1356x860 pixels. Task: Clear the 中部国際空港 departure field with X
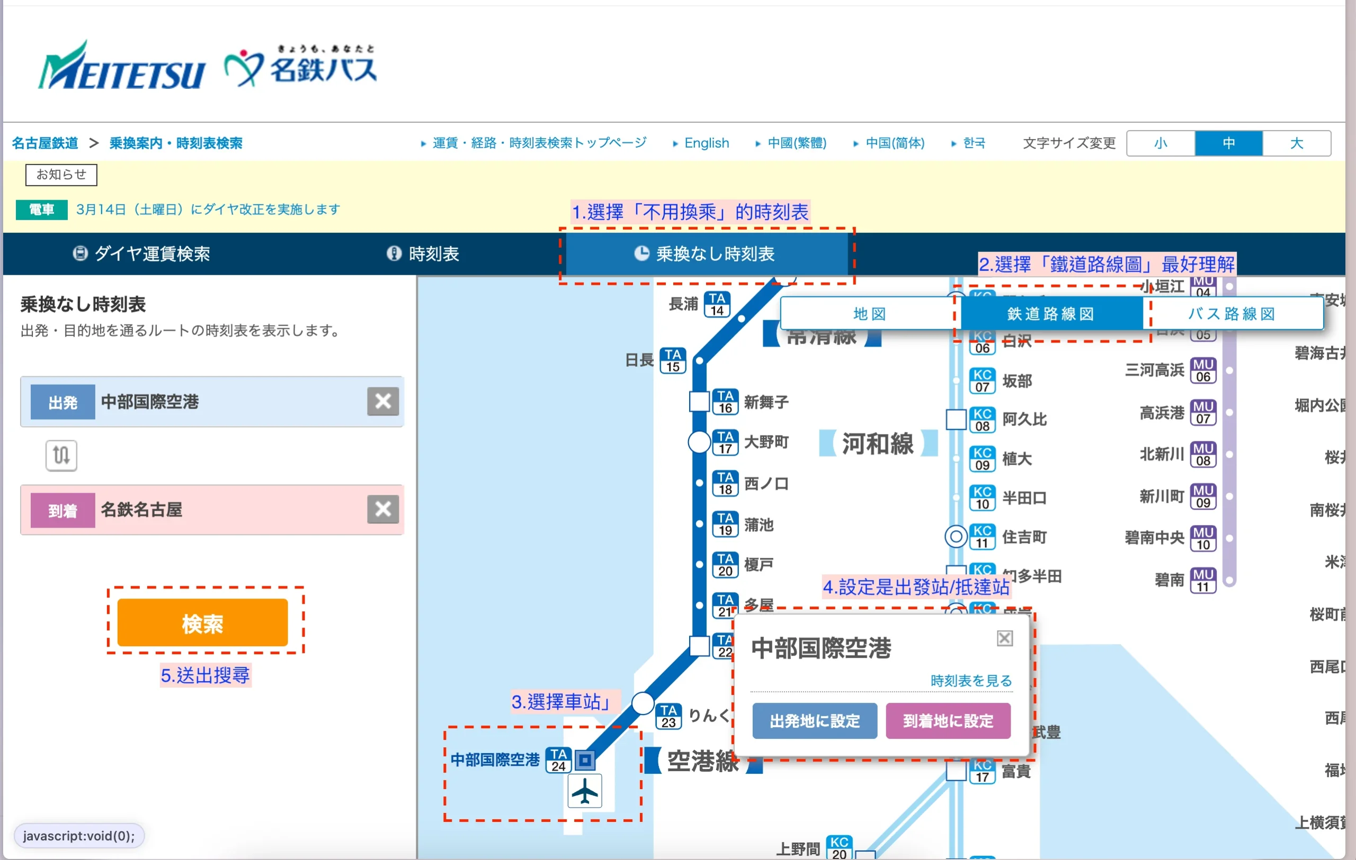(383, 402)
